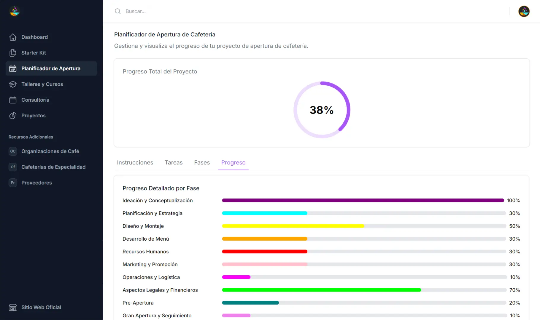The image size is (540, 320).
Task: Select the Fases tab
Action: point(202,162)
